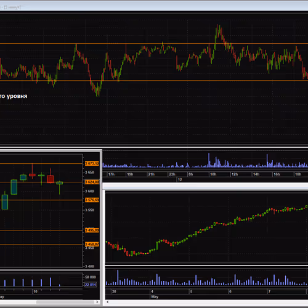
Task: Click the orange 3 576,69 price level label
Action: 92,200
